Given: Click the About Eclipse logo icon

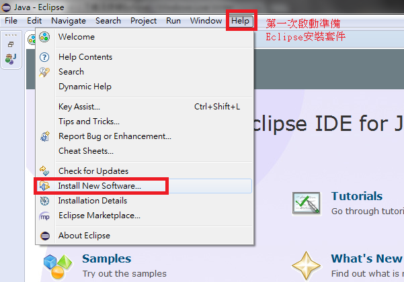Looking at the screenshot, I should 45,236.
